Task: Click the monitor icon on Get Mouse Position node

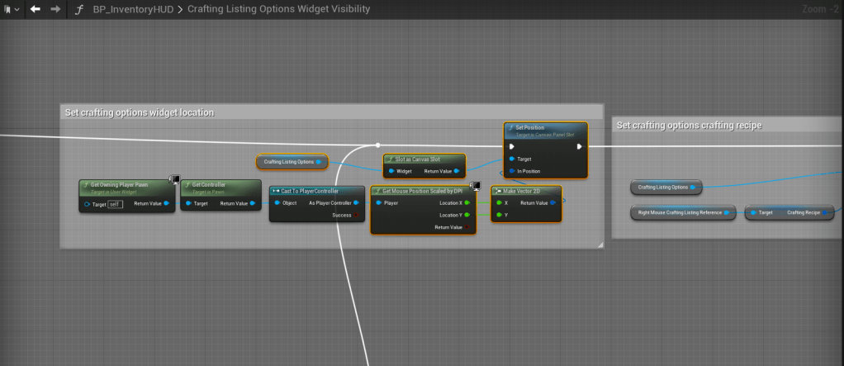Action: coord(476,186)
